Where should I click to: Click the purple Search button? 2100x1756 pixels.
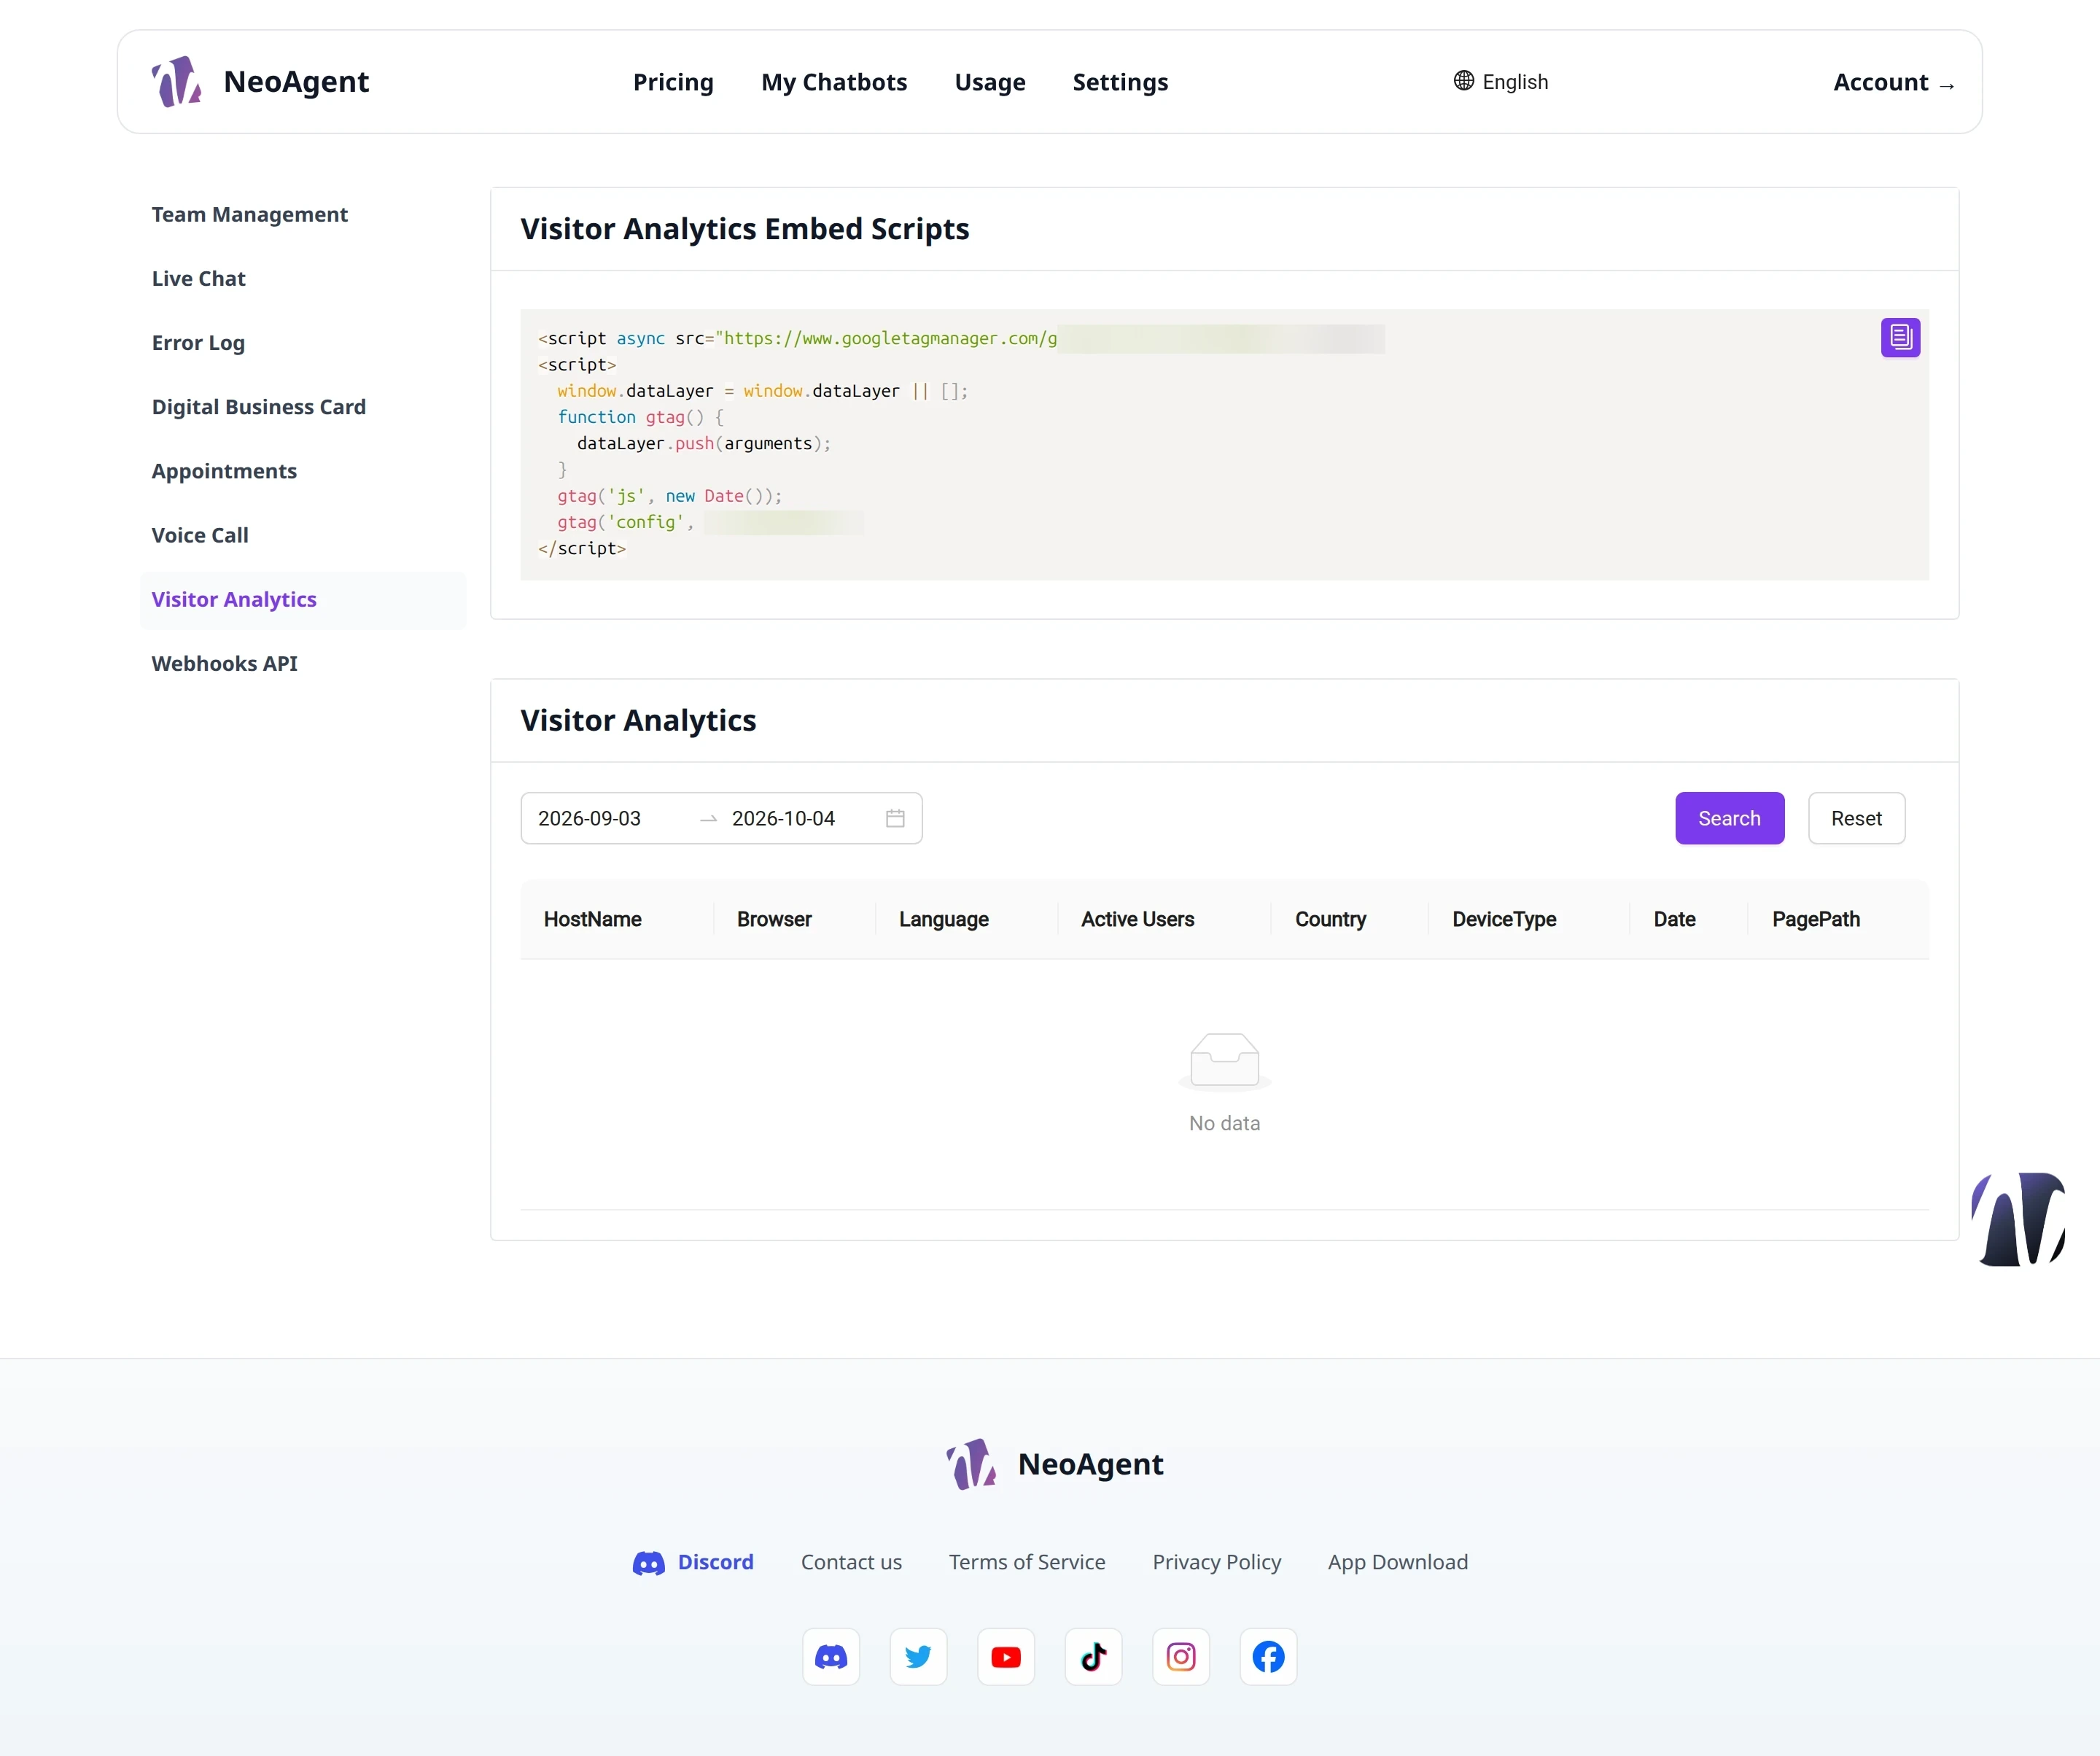tap(1729, 818)
